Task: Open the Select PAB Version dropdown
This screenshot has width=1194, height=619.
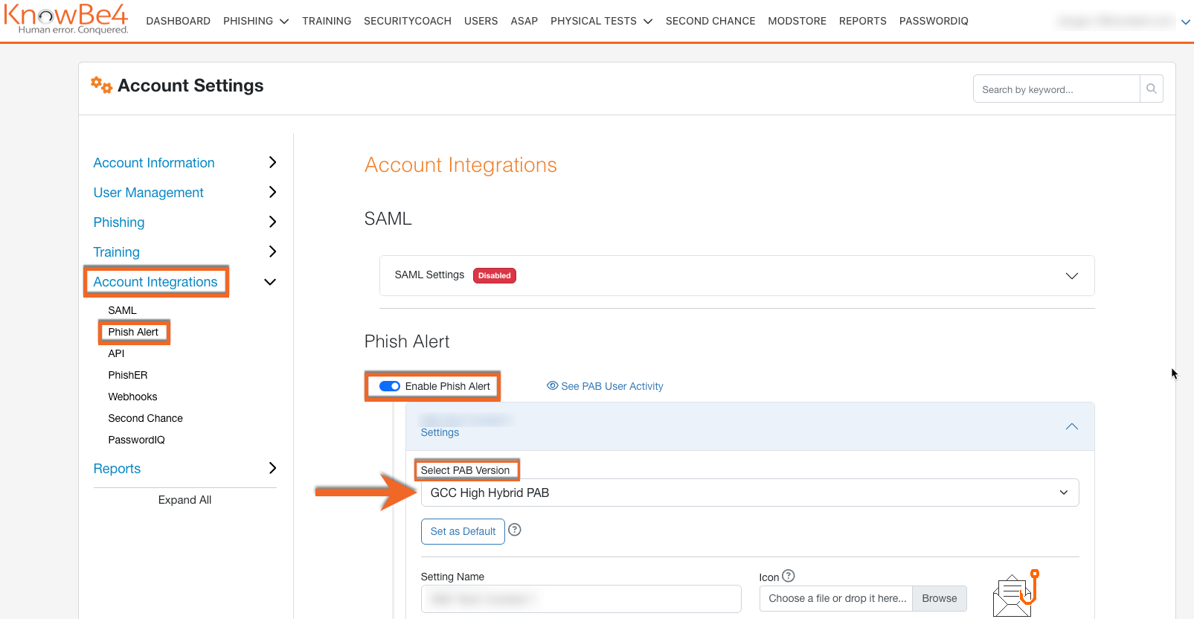Action: point(749,493)
